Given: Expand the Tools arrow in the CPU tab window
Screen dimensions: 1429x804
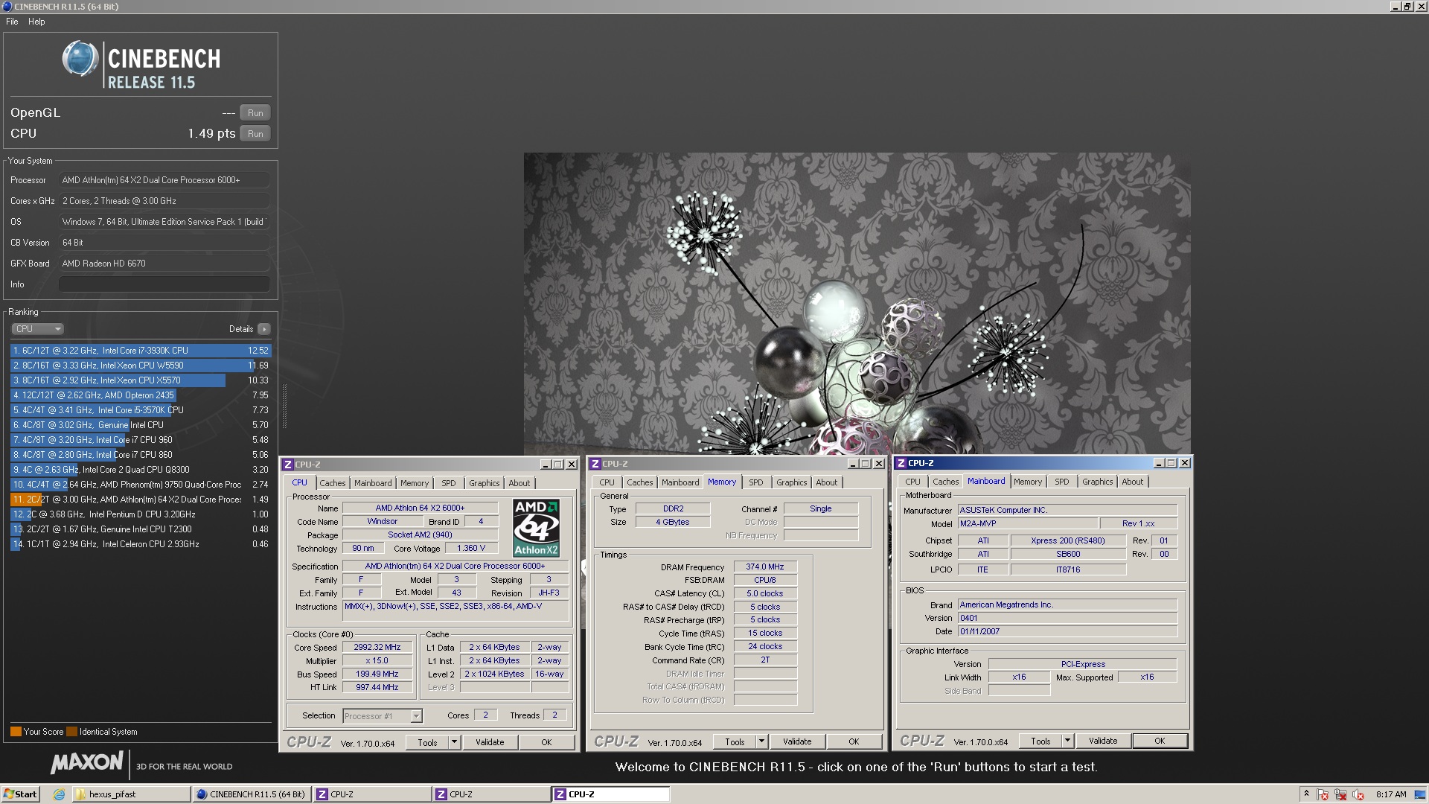Looking at the screenshot, I should [x=454, y=742].
